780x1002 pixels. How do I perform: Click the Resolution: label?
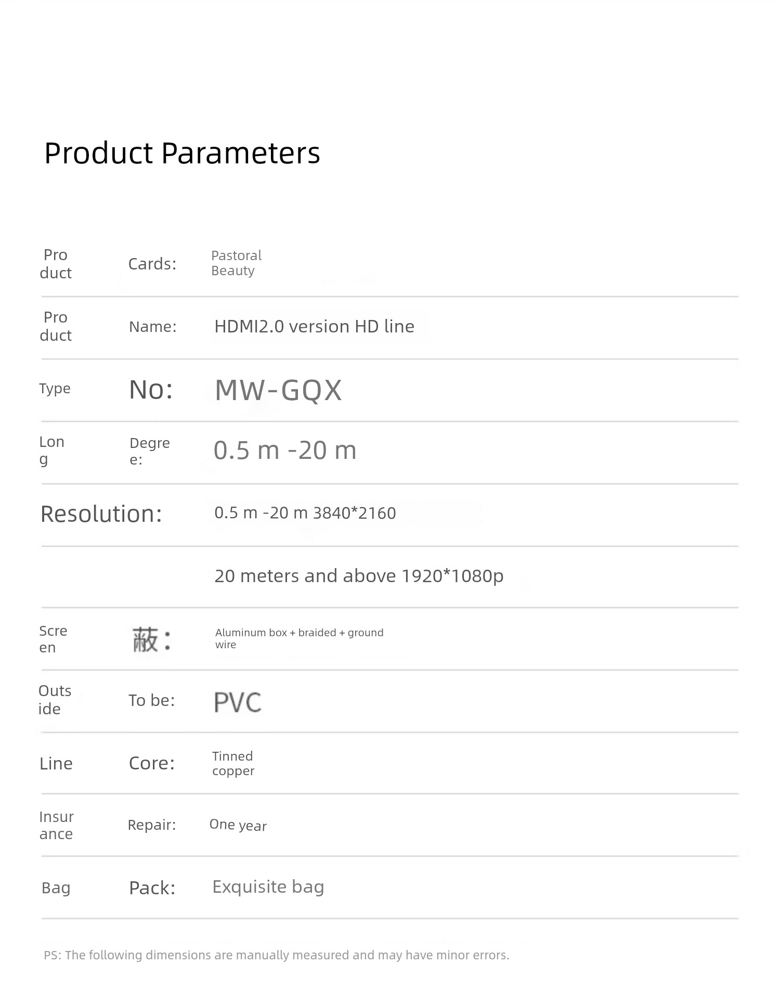click(x=101, y=514)
